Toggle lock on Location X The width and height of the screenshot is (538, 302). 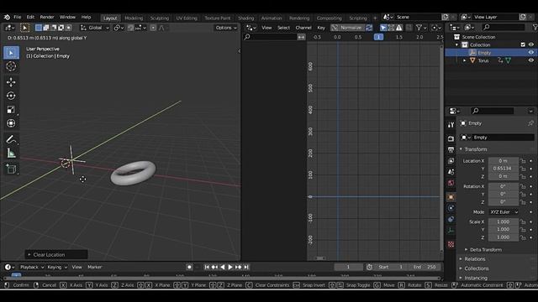click(x=523, y=161)
